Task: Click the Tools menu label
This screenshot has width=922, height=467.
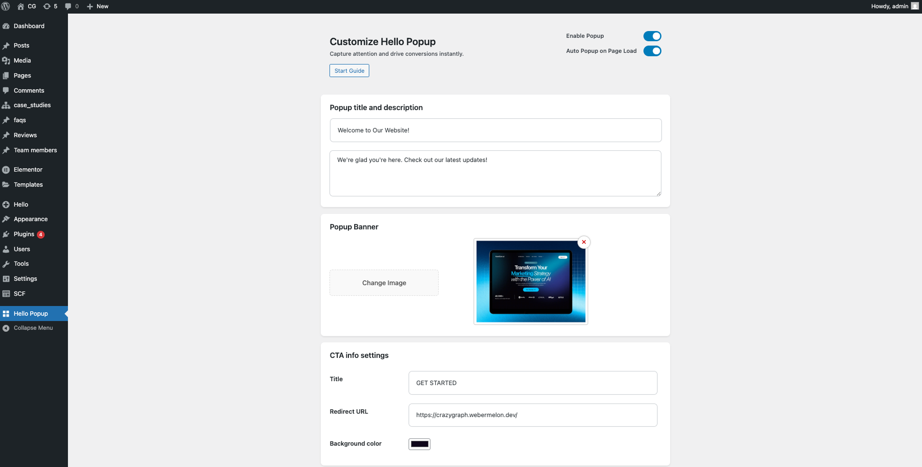Action: [x=21, y=264]
